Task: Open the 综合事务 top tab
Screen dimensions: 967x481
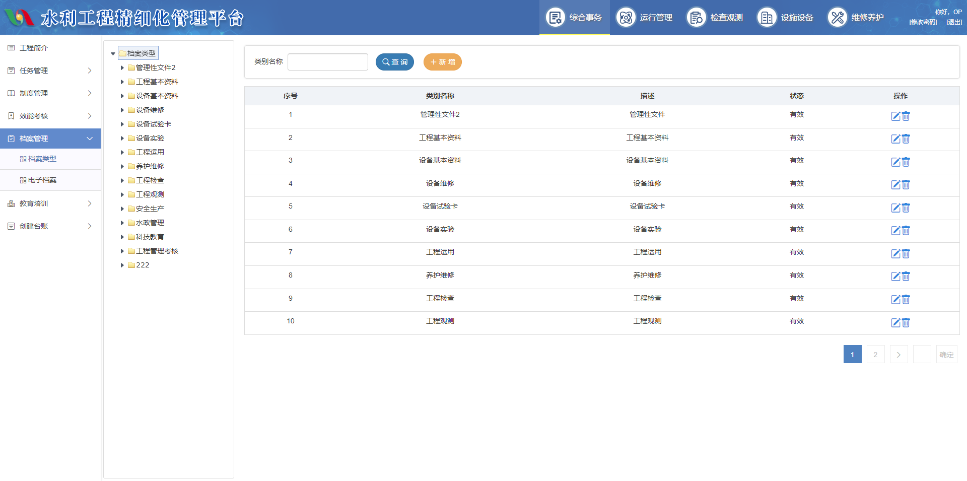Action: [x=575, y=18]
